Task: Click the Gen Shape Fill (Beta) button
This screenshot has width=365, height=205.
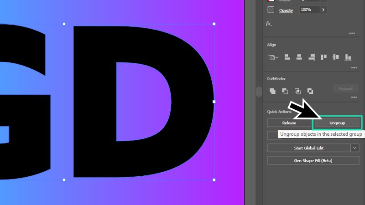Action: (313, 161)
